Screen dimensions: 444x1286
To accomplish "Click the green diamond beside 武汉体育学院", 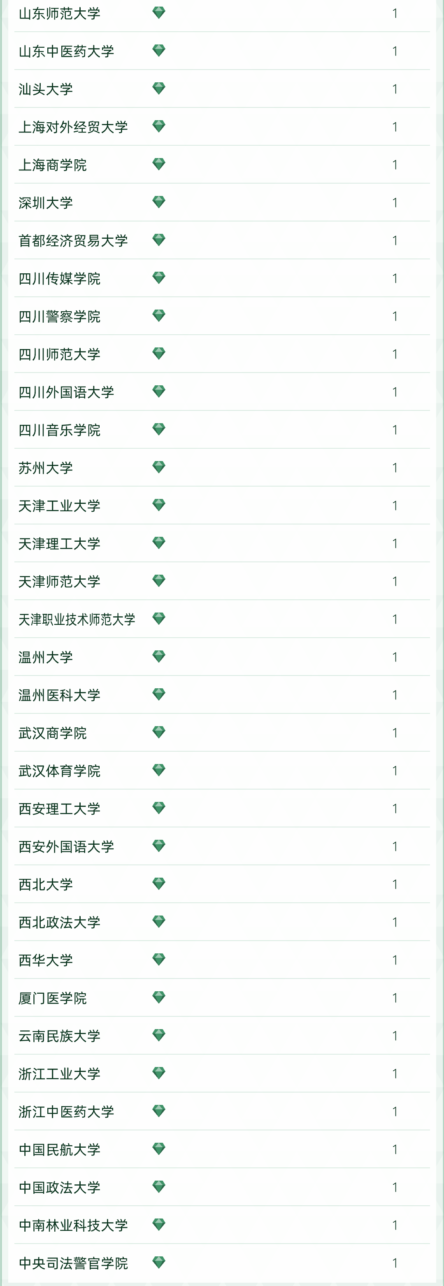I will pos(159,770).
